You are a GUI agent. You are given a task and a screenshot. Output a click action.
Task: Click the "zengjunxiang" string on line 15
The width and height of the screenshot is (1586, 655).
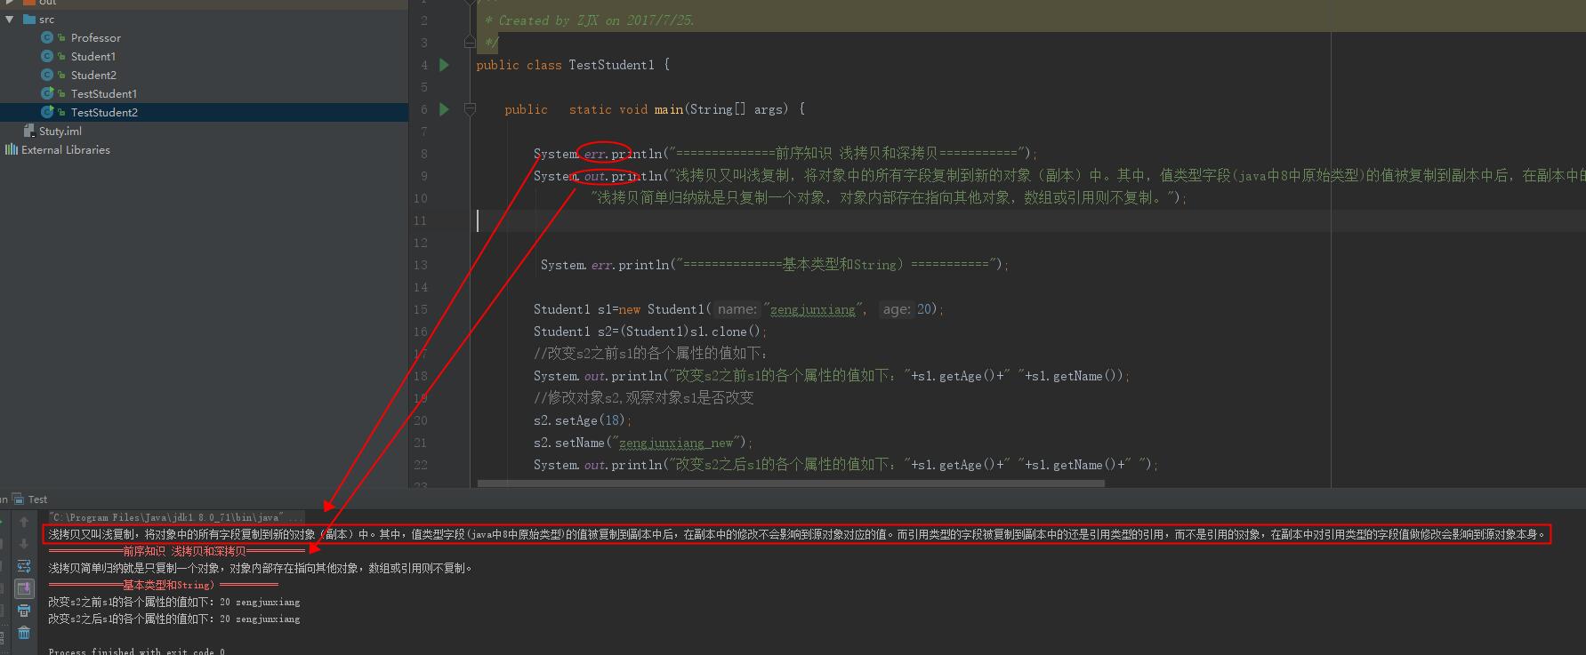[812, 309]
